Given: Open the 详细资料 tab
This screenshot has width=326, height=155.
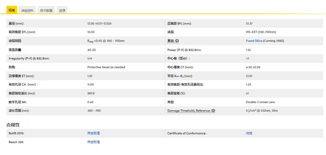Looking at the screenshot, I should 27,10.
